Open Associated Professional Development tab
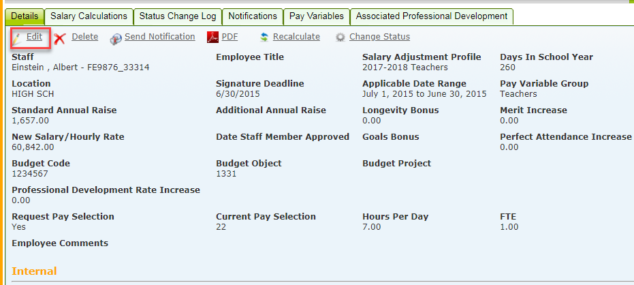This screenshot has width=634, height=285. [432, 16]
